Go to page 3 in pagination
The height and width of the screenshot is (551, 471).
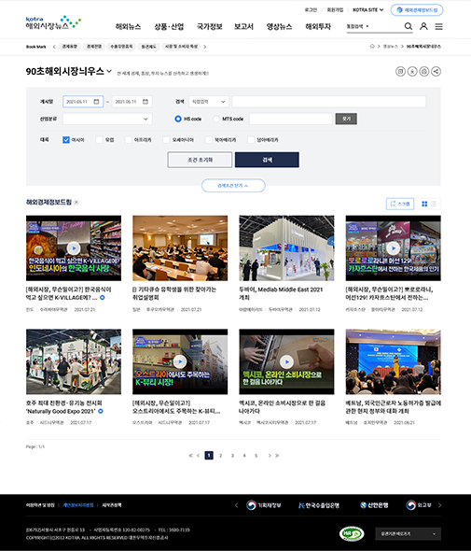click(x=232, y=456)
